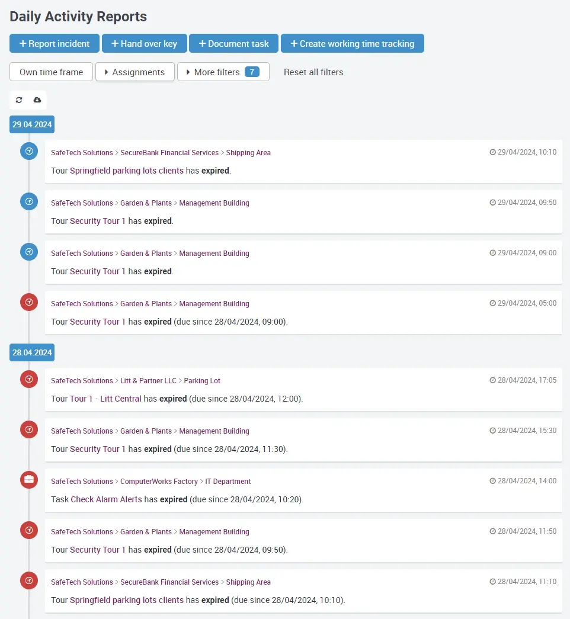Click the Report incident button
This screenshot has height=619, width=570.
click(54, 44)
